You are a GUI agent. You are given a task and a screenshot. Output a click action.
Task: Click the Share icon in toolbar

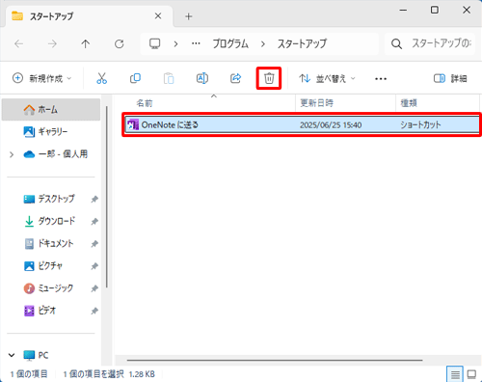coord(235,78)
